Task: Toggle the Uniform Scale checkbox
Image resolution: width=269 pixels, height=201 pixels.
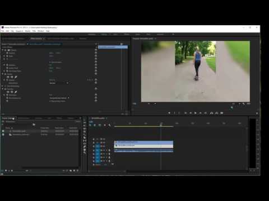Action: pyautogui.click(x=50, y=62)
